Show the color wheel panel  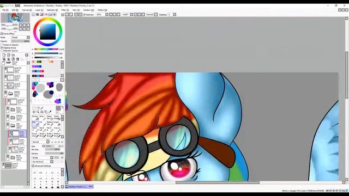[x=34, y=15]
